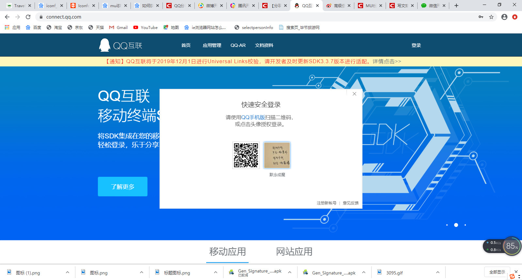Select the QR code for scanning login
The width and height of the screenshot is (522, 280).
(x=246, y=155)
